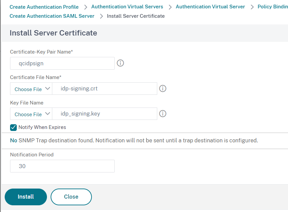Click the Install Server Certificate header

(x=53, y=33)
